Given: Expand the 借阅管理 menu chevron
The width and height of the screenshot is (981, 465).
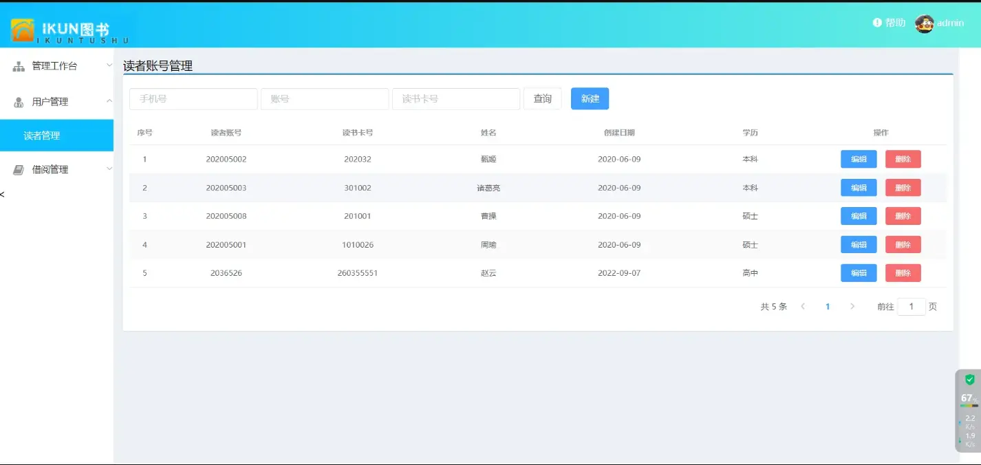Looking at the screenshot, I should click(109, 169).
